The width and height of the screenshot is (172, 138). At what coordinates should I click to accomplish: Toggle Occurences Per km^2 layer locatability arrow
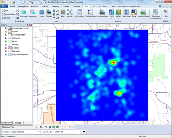coord(6,28)
